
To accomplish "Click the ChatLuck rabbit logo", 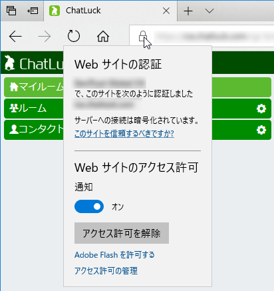I will coord(9,63).
